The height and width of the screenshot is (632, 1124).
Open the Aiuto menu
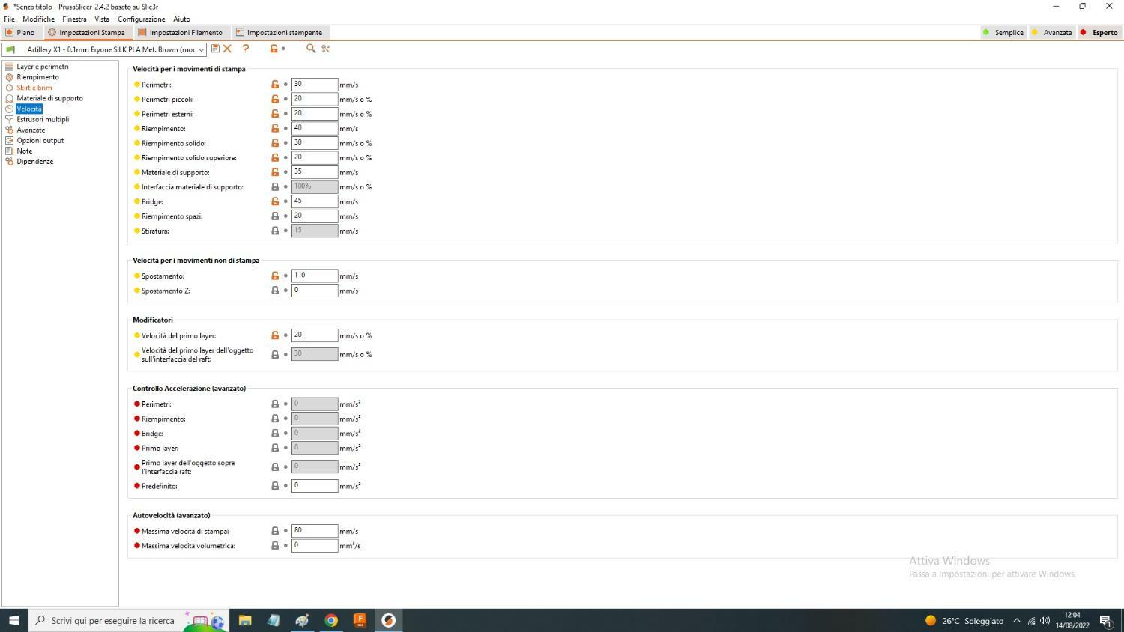181,19
